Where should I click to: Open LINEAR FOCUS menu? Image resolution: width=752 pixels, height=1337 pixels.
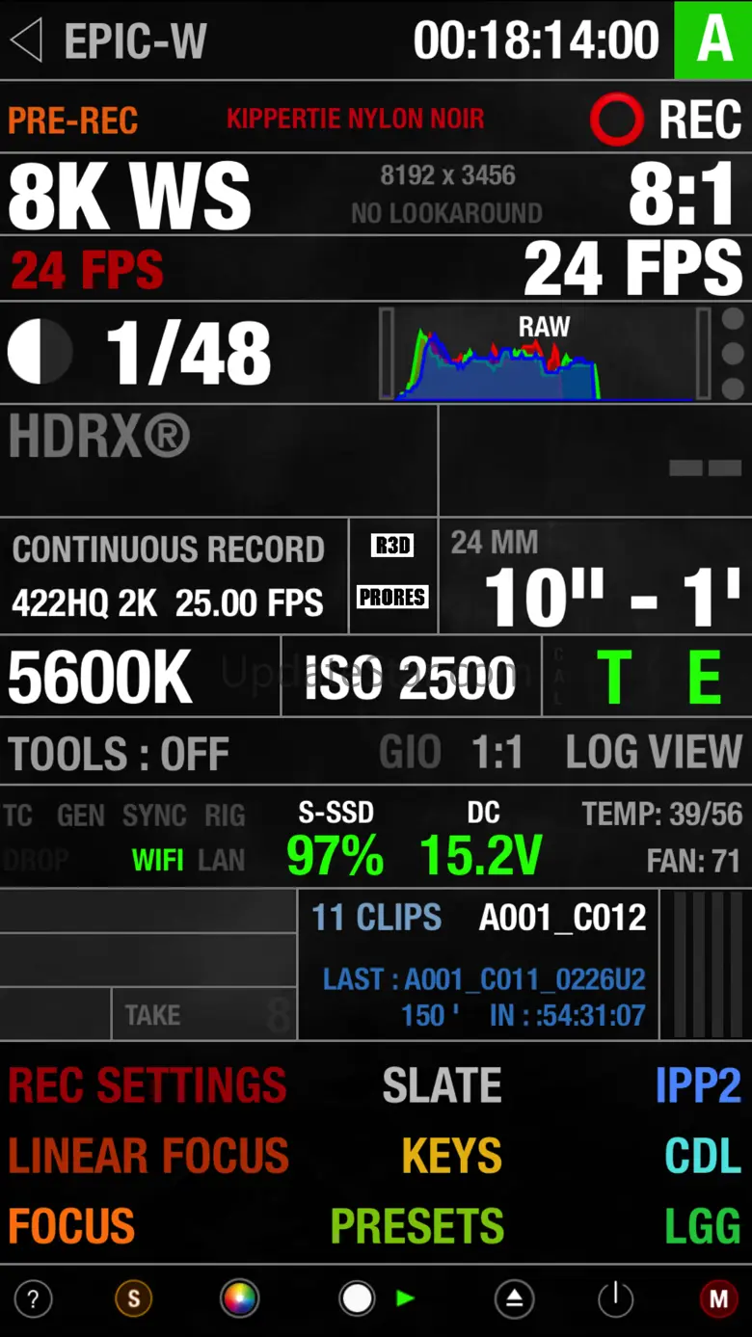pos(148,1155)
